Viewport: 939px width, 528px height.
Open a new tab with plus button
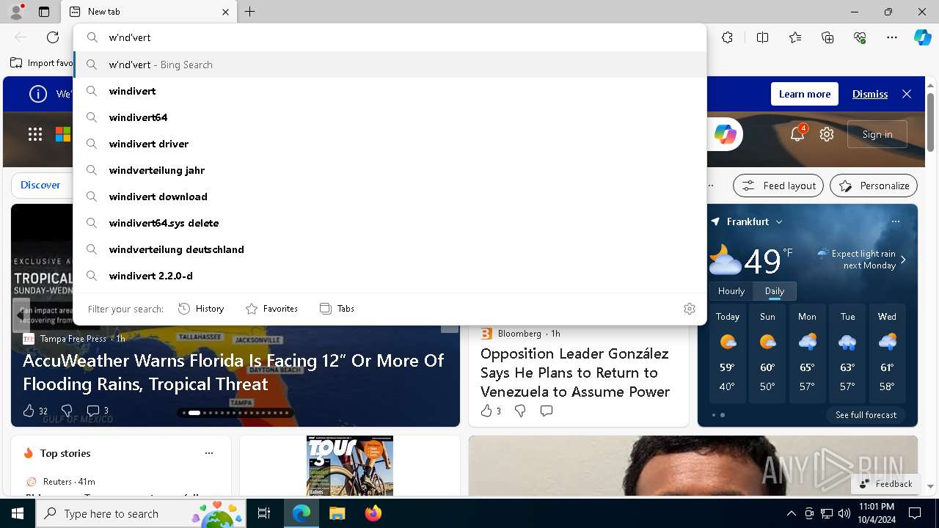[249, 12]
